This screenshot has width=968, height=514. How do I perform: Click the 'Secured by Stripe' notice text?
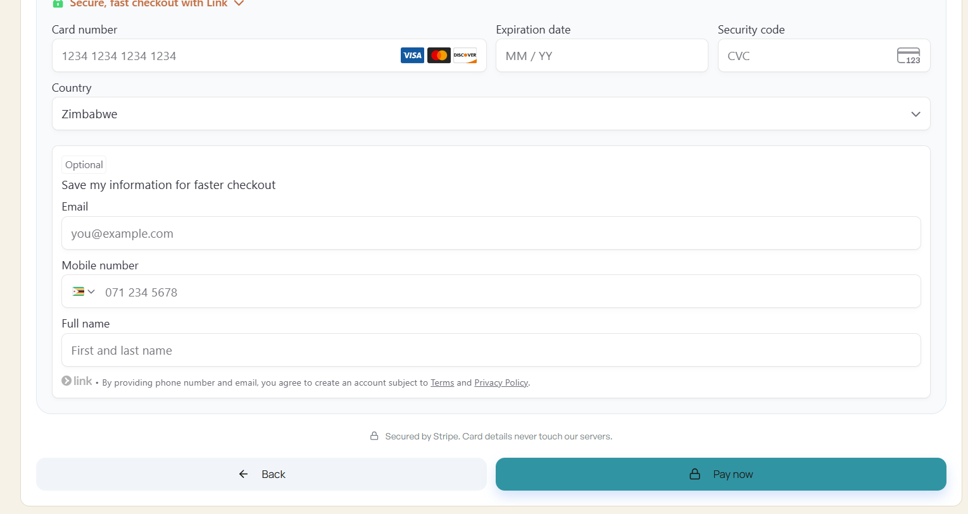pyautogui.click(x=498, y=436)
